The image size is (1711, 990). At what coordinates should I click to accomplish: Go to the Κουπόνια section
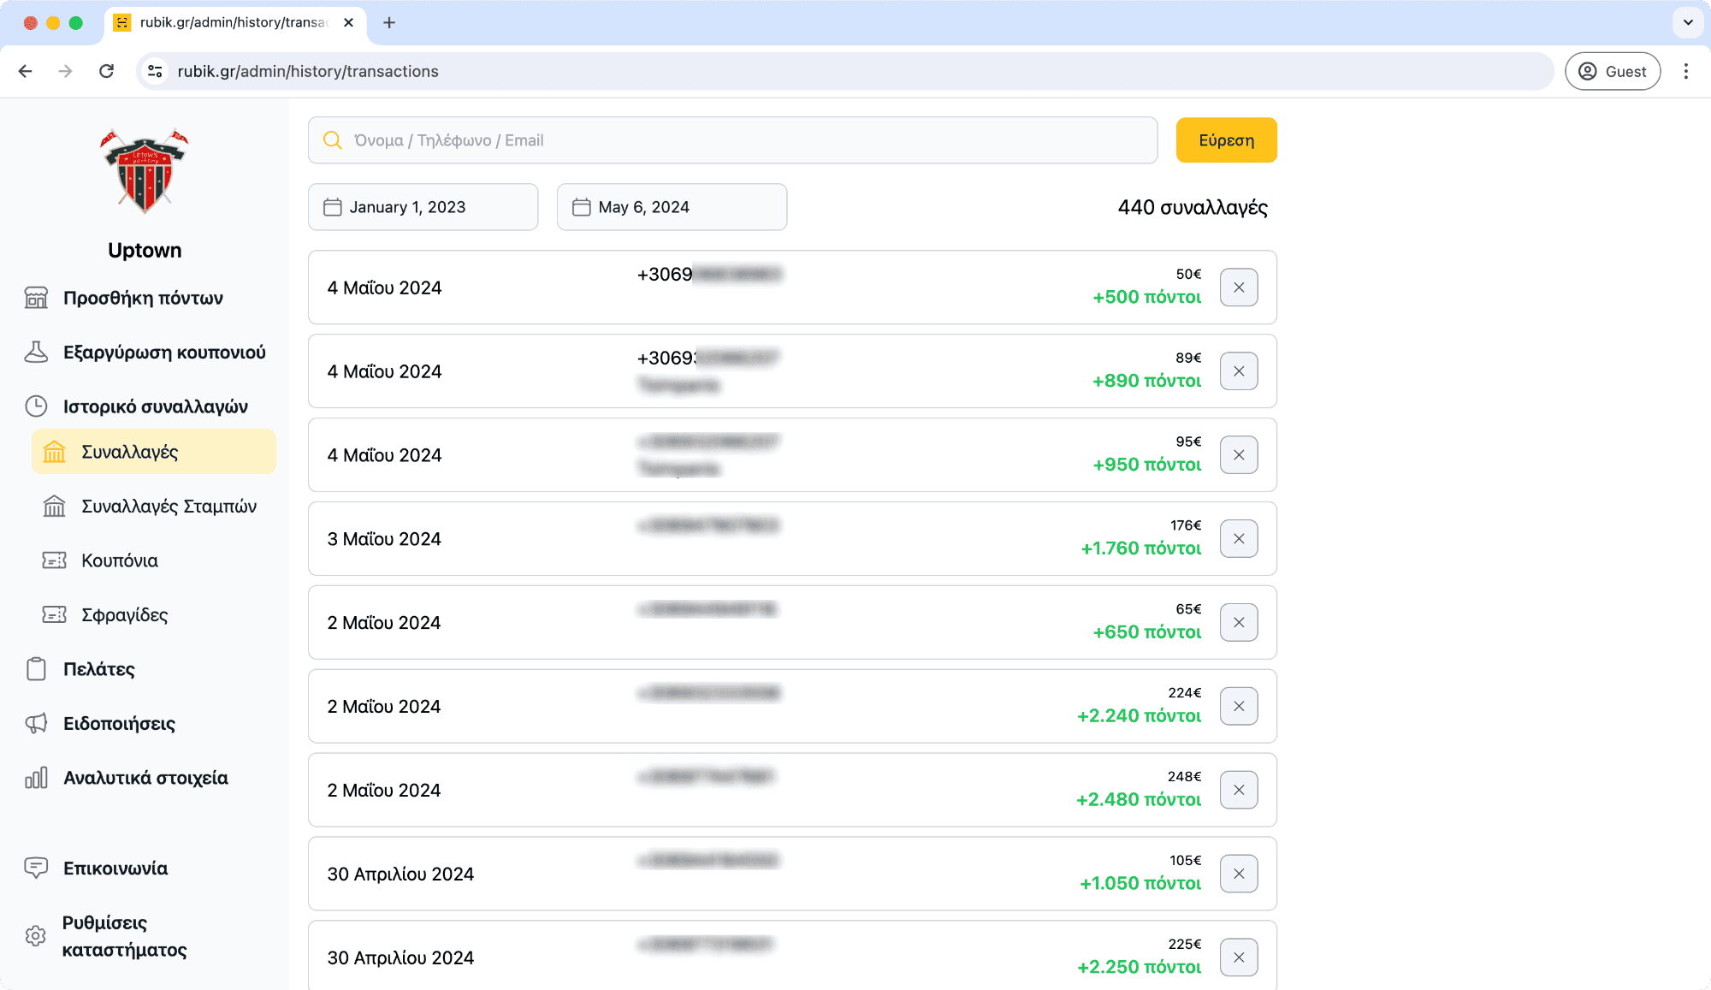[120, 560]
